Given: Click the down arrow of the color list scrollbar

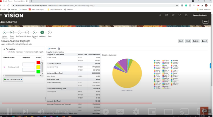Looking at the screenshot, I should [42, 73].
